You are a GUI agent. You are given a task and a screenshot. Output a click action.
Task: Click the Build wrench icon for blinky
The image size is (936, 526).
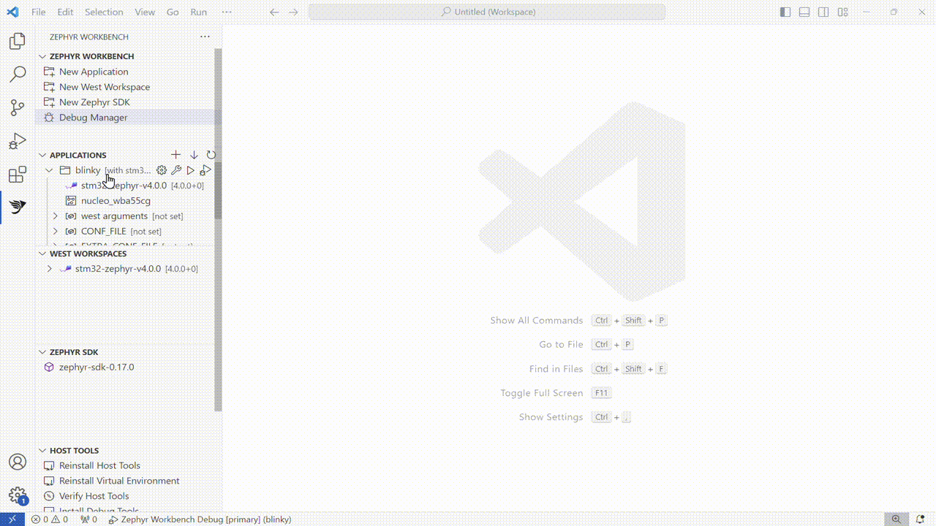pyautogui.click(x=176, y=170)
